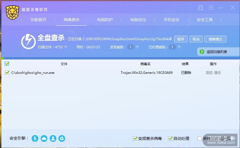Click the elapsed time 00:01:25
Viewport: 240px width, 148px height.
(93, 47)
